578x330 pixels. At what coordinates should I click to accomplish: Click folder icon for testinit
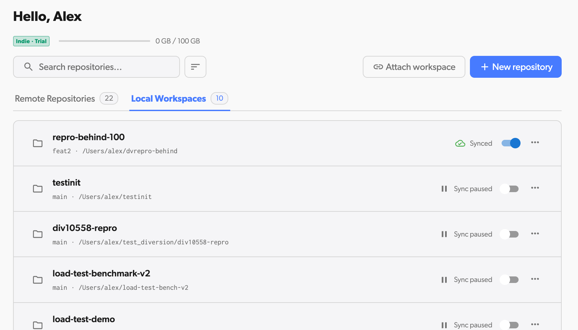click(38, 189)
